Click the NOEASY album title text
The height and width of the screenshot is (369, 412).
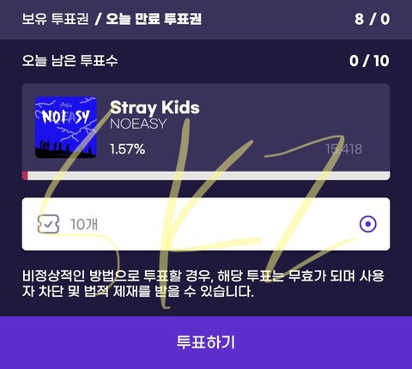pyautogui.click(x=138, y=124)
